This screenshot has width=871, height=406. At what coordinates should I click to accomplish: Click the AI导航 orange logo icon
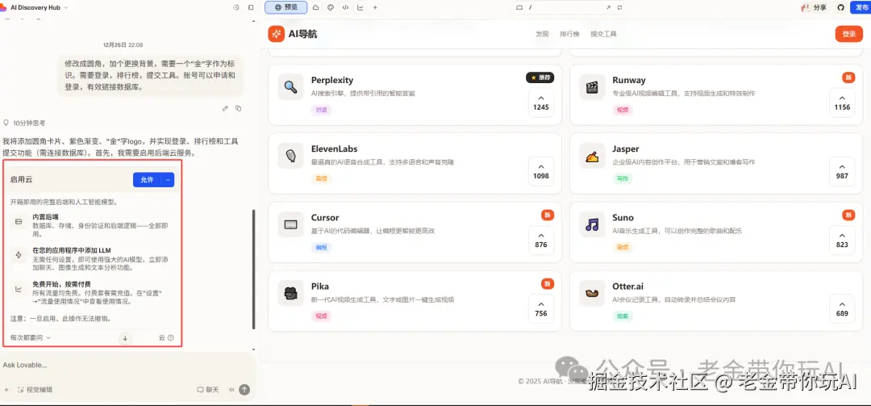pyautogui.click(x=276, y=34)
